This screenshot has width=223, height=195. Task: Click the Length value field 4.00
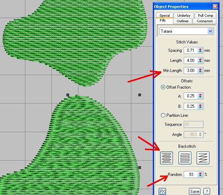191,60
